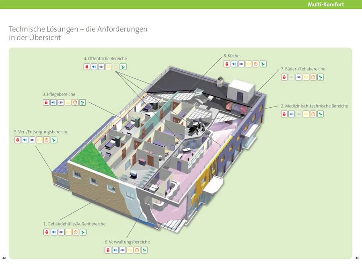Viewport: 362px width, 264px height.
Task: Select the green plant under Gebäudehülle/Außenbereiche
Action: 83,232
